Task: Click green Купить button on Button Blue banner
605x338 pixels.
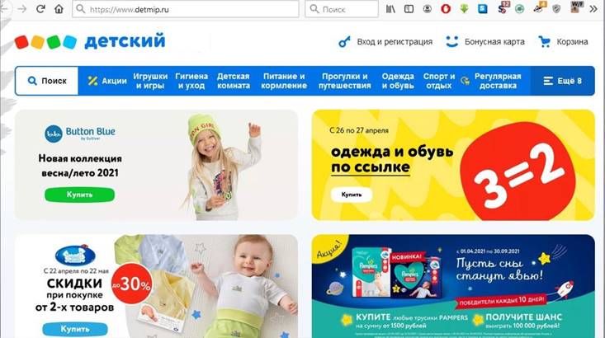Action: pyautogui.click(x=79, y=195)
